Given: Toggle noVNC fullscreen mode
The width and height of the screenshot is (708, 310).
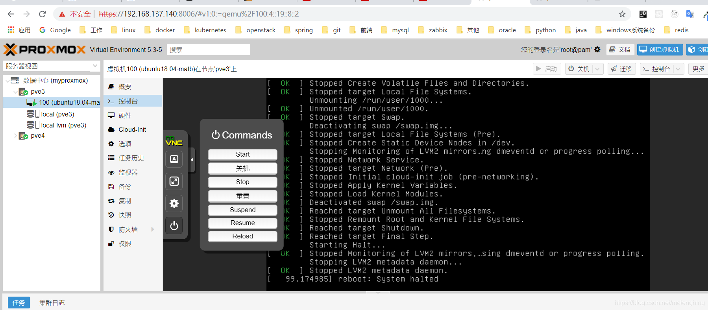Looking at the screenshot, I should 174,181.
